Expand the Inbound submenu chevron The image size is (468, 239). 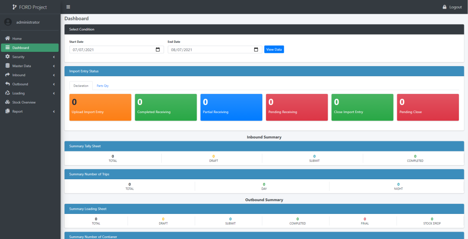(54, 75)
